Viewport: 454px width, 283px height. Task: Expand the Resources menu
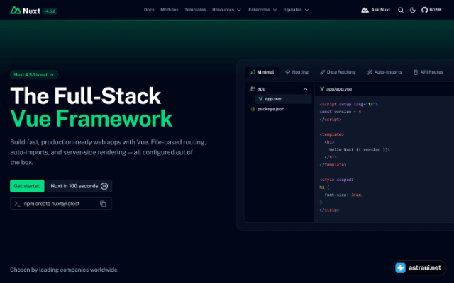pyautogui.click(x=226, y=10)
